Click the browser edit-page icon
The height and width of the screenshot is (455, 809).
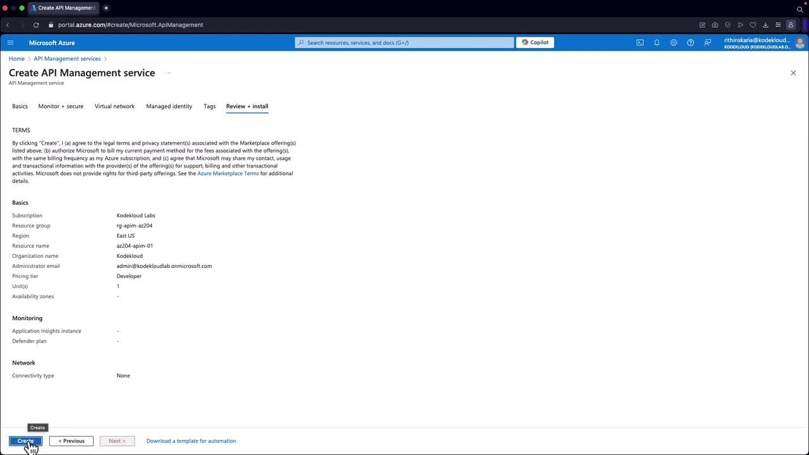click(702, 25)
